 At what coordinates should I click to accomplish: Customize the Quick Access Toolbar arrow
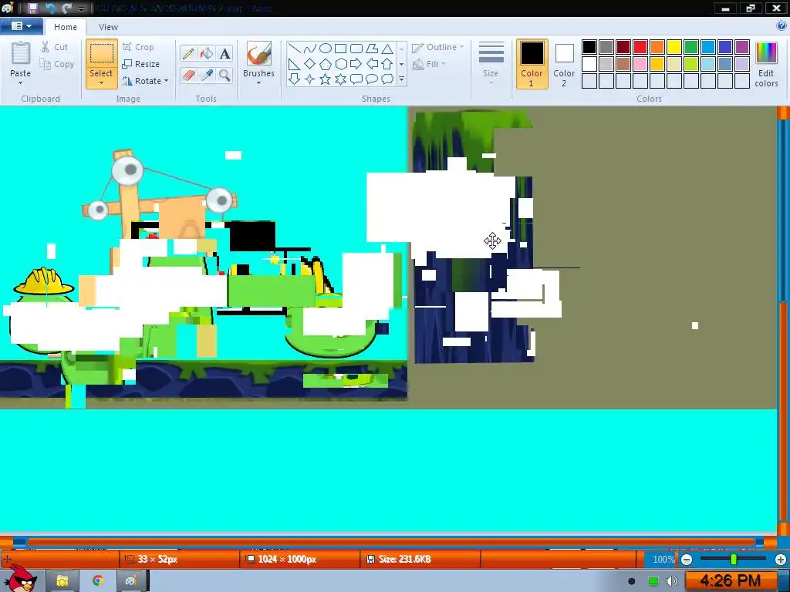coord(81,9)
